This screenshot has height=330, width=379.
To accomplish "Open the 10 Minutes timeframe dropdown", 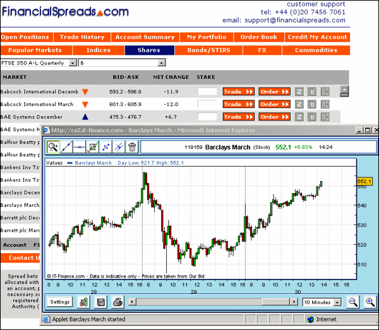I will pos(322,302).
